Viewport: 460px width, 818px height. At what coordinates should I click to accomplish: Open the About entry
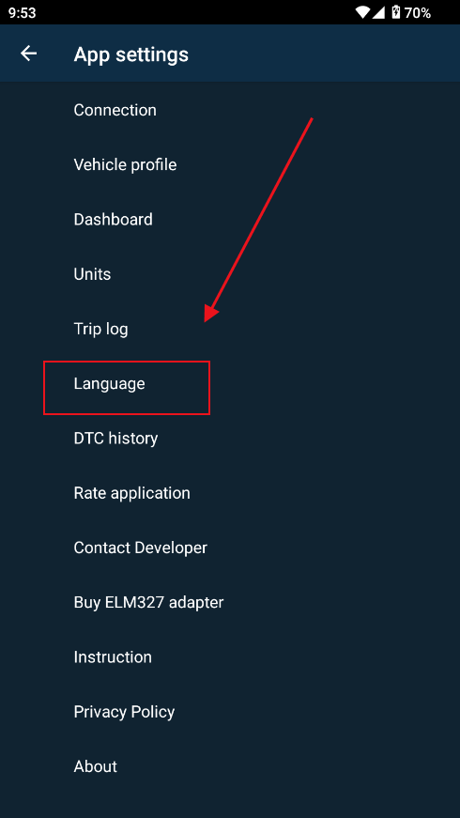tap(230, 766)
